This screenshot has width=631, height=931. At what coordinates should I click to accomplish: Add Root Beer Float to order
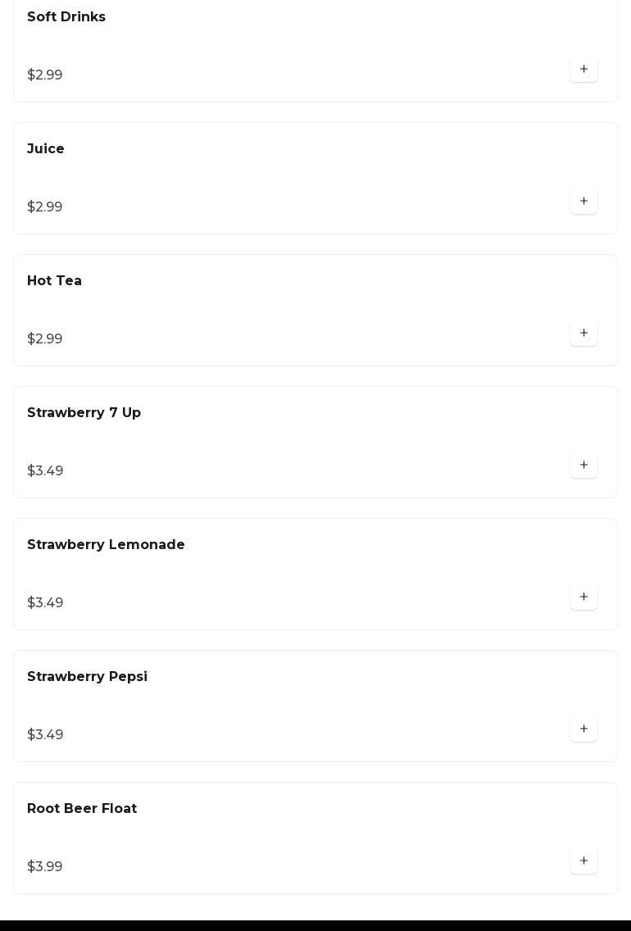583,861
